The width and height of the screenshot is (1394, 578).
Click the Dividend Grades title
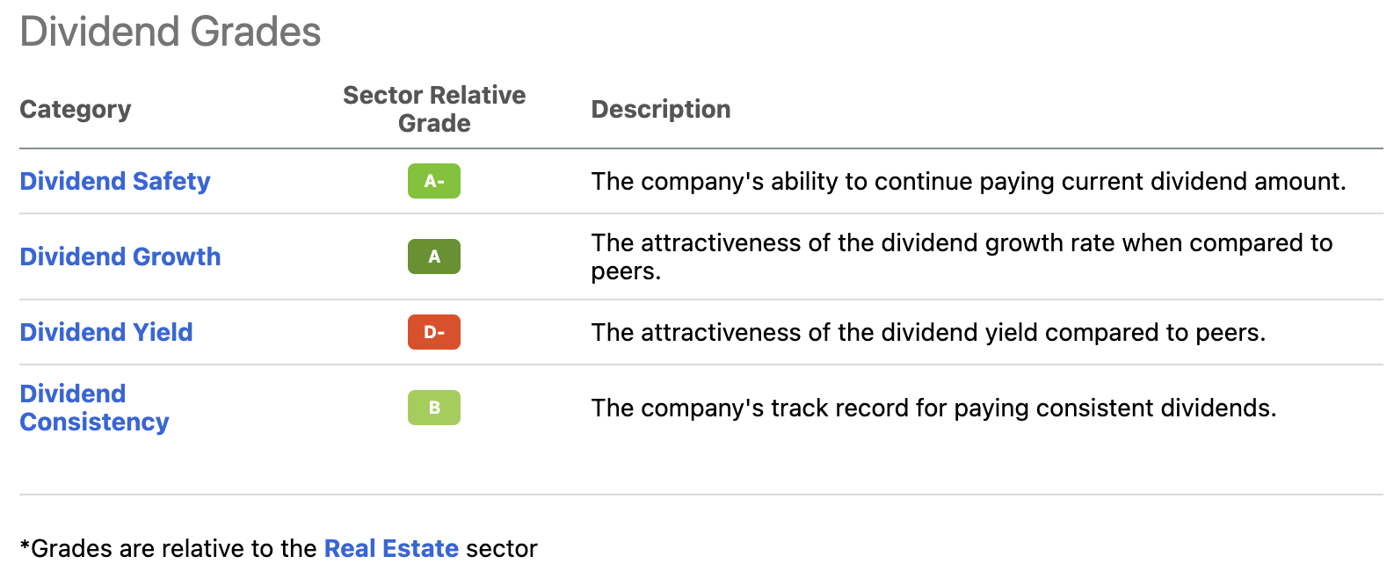[171, 32]
